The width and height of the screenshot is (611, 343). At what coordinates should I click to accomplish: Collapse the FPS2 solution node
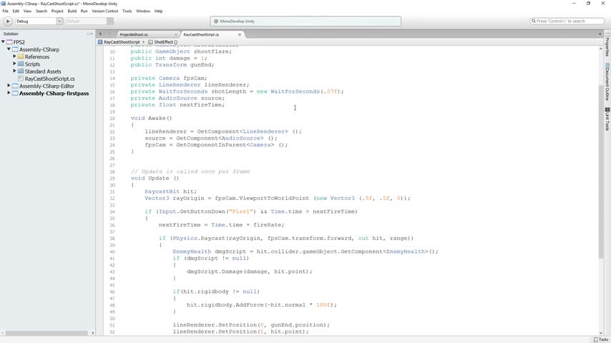3,41
